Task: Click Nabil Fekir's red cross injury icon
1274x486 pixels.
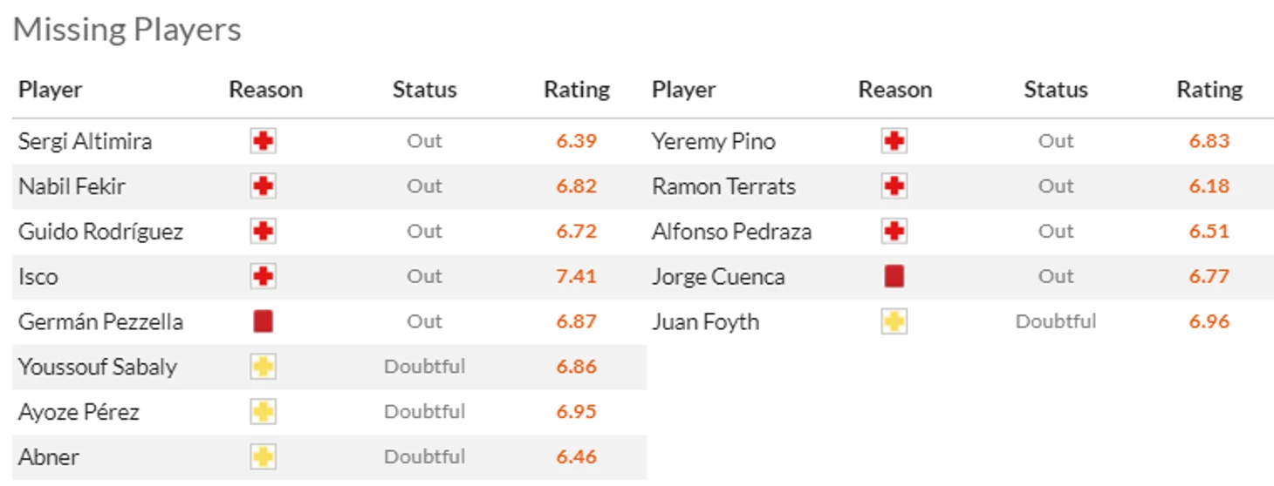Action: [x=264, y=186]
